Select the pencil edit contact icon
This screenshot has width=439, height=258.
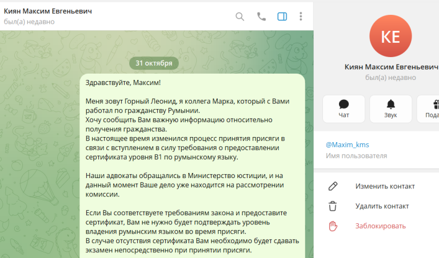[x=333, y=186]
